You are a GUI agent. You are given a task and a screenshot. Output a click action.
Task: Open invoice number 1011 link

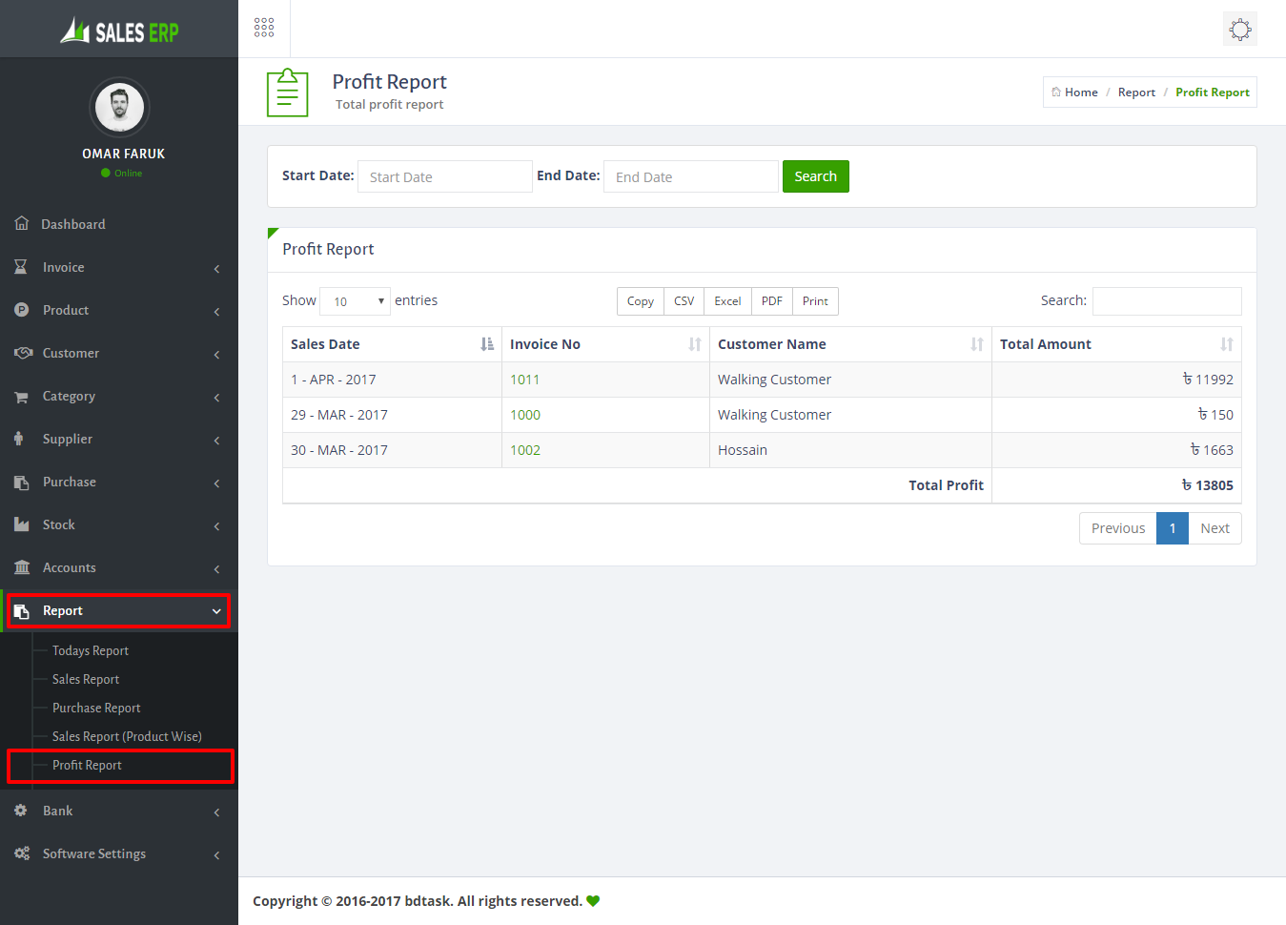point(524,380)
